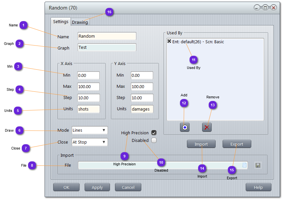Screen dimensions: 283x200
Task: Click the browse file icon in File field
Action: point(244,165)
